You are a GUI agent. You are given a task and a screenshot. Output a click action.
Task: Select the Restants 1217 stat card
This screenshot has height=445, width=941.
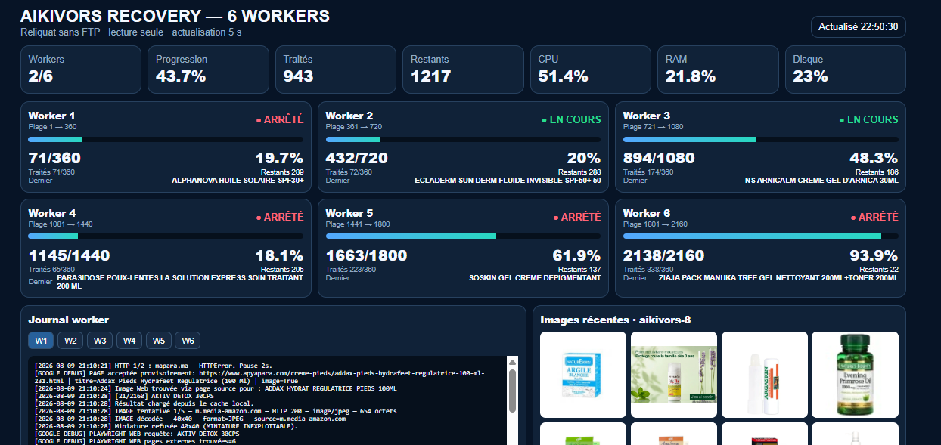click(x=463, y=70)
